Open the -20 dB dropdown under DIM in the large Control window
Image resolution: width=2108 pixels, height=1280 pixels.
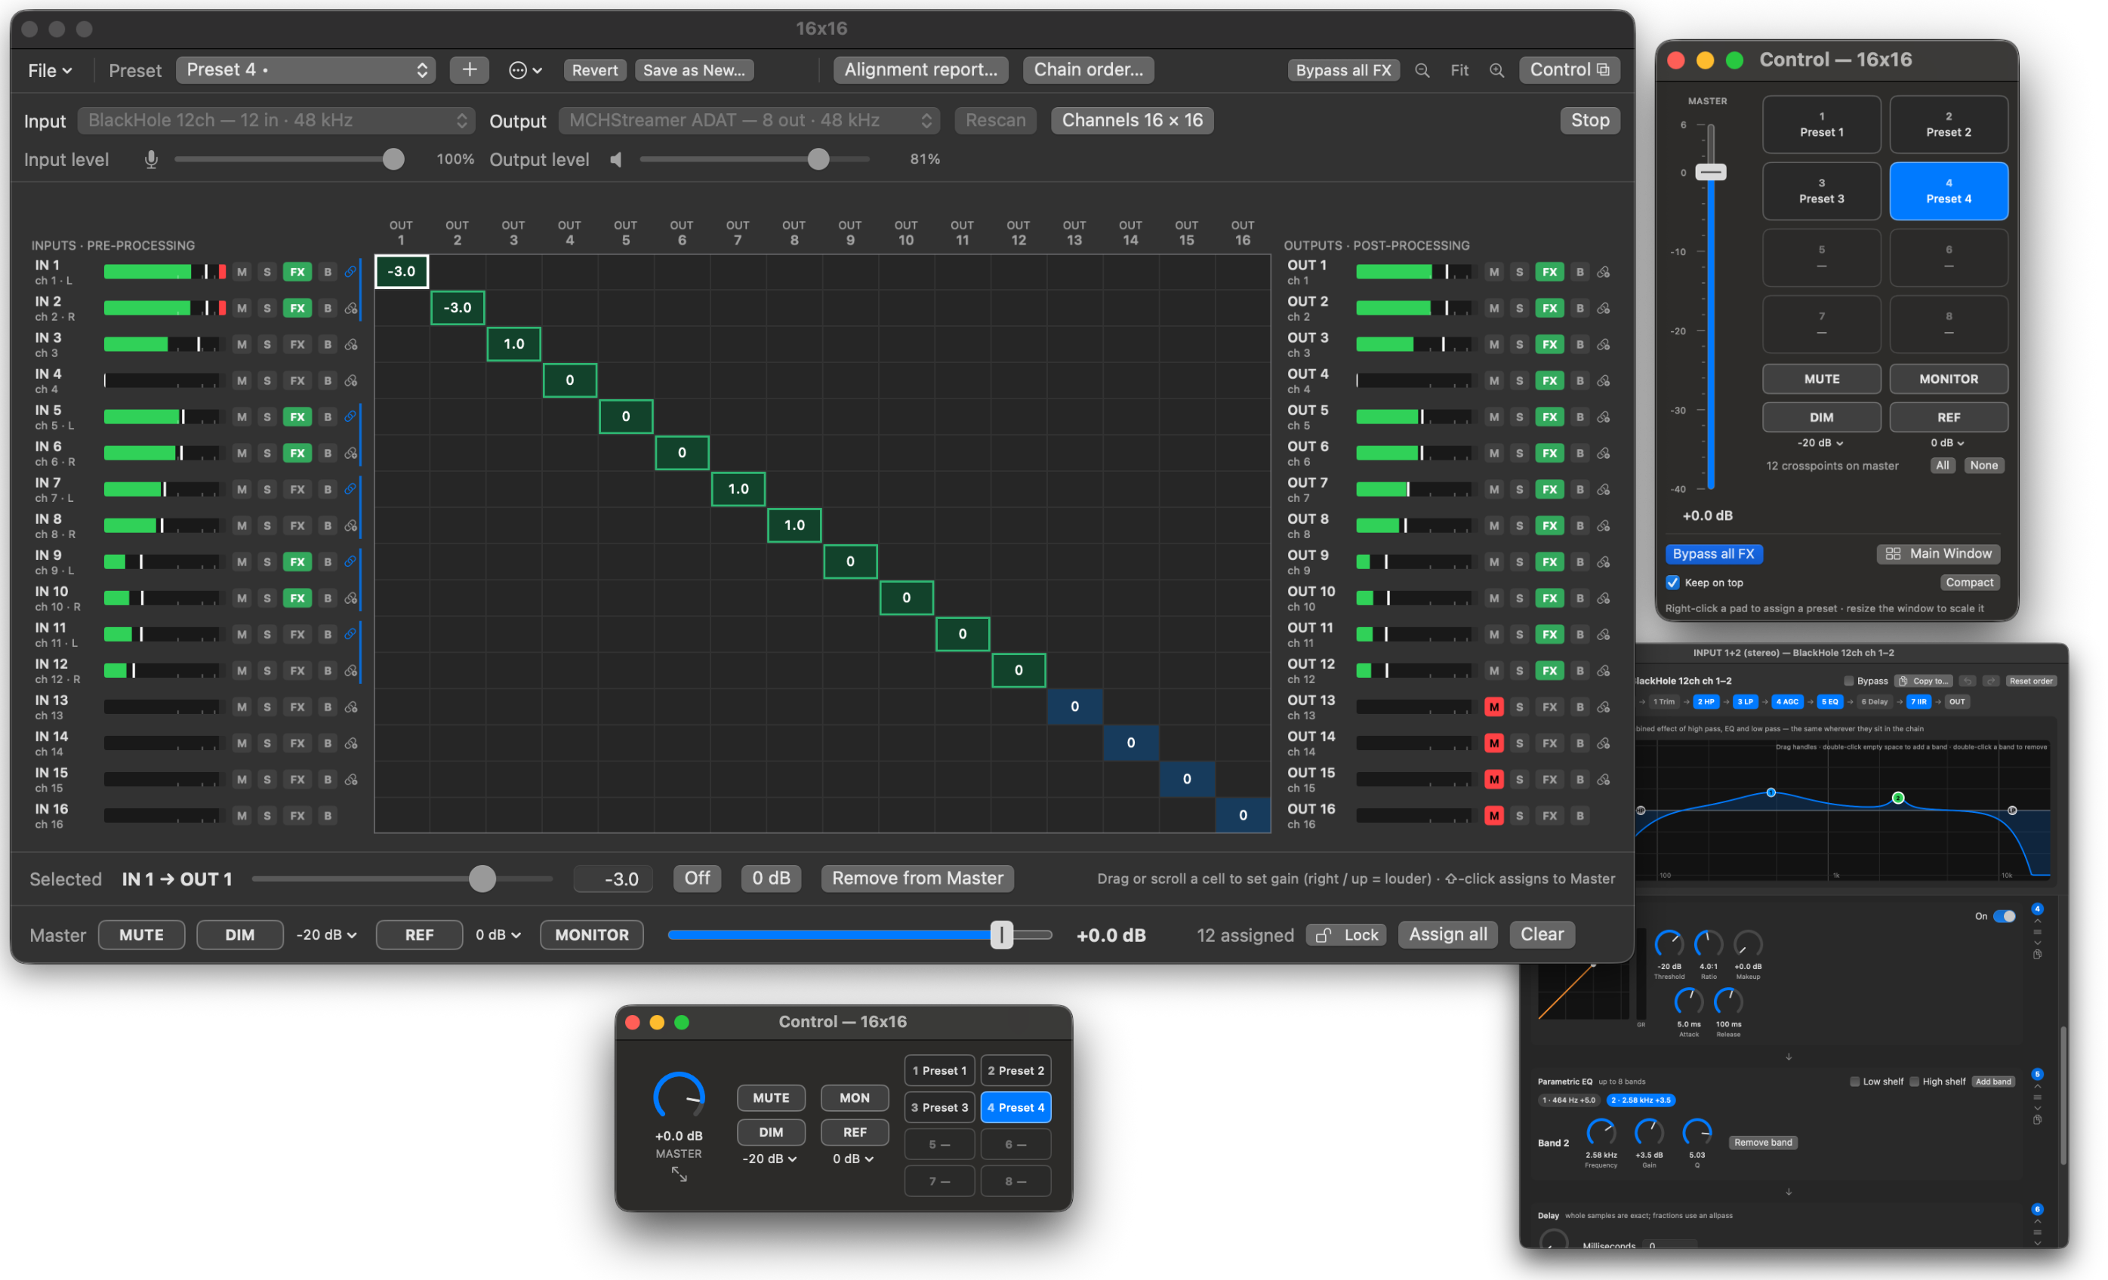[1820, 443]
